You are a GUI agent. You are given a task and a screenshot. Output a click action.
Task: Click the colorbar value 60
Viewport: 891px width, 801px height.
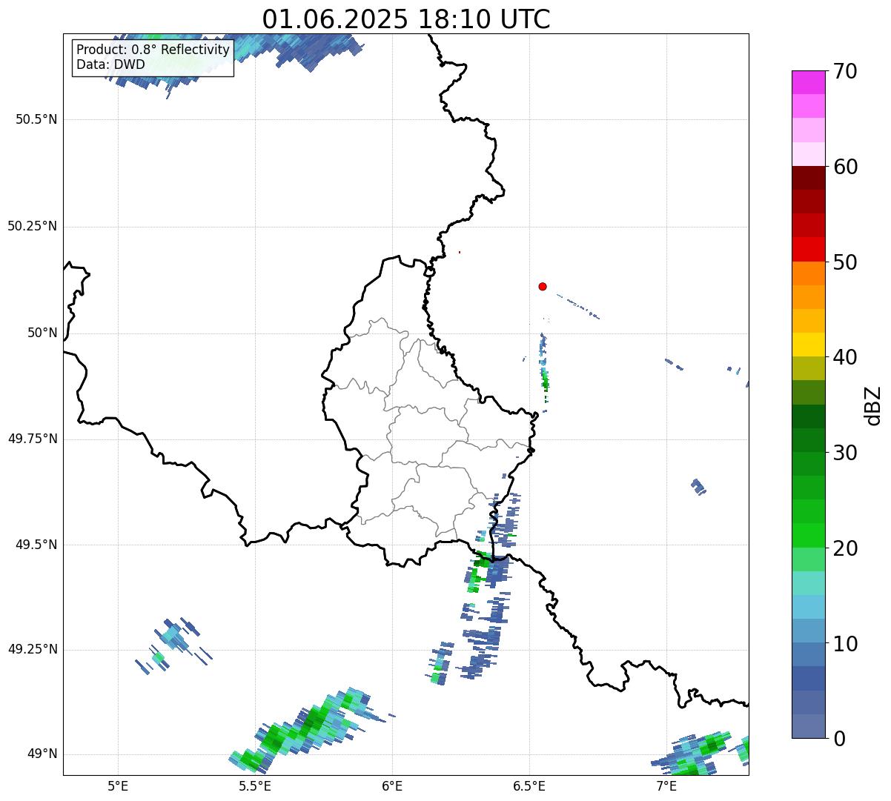845,167
